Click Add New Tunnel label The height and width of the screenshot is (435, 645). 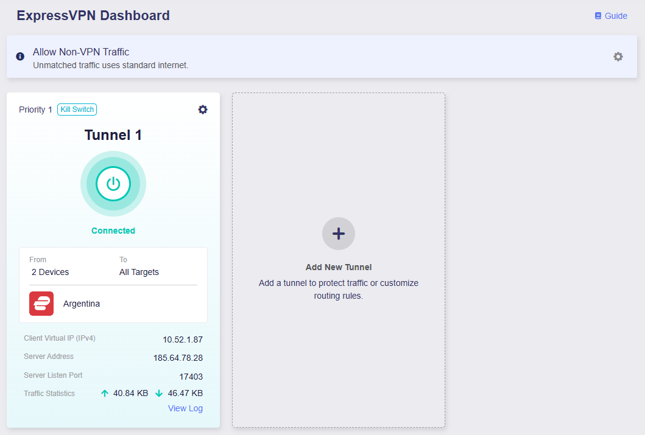click(339, 267)
